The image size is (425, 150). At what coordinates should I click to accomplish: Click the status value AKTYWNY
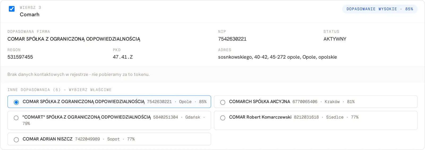point(335,39)
